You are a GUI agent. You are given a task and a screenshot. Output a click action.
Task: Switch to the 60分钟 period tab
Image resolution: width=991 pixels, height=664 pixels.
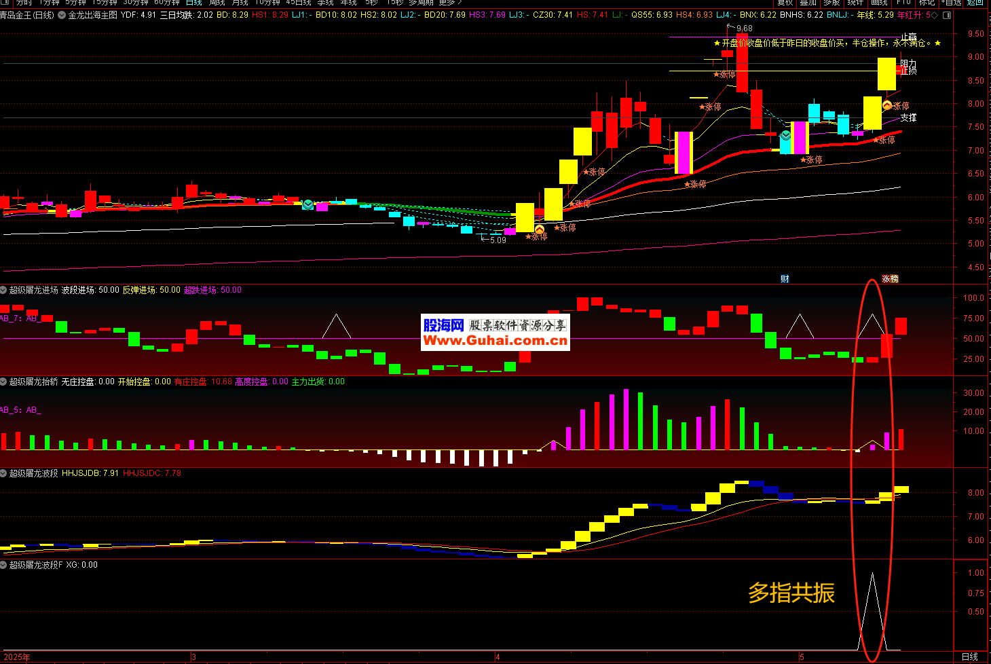pyautogui.click(x=167, y=3)
